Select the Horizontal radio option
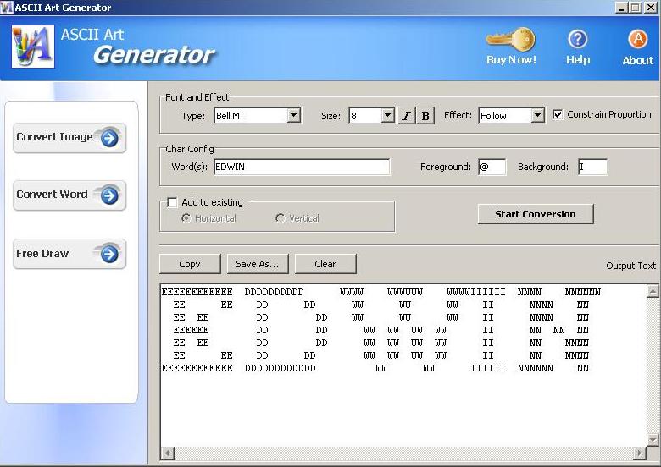Screen dimensions: 661x467 (x=186, y=218)
